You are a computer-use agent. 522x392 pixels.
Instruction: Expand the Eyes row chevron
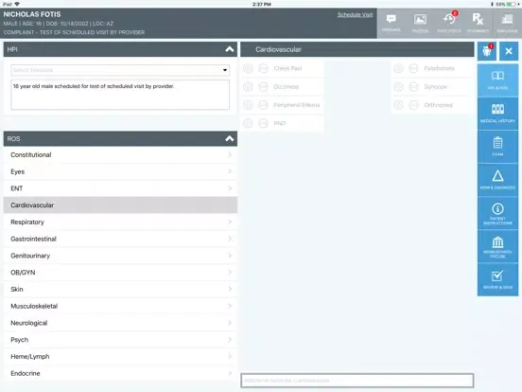(x=230, y=171)
